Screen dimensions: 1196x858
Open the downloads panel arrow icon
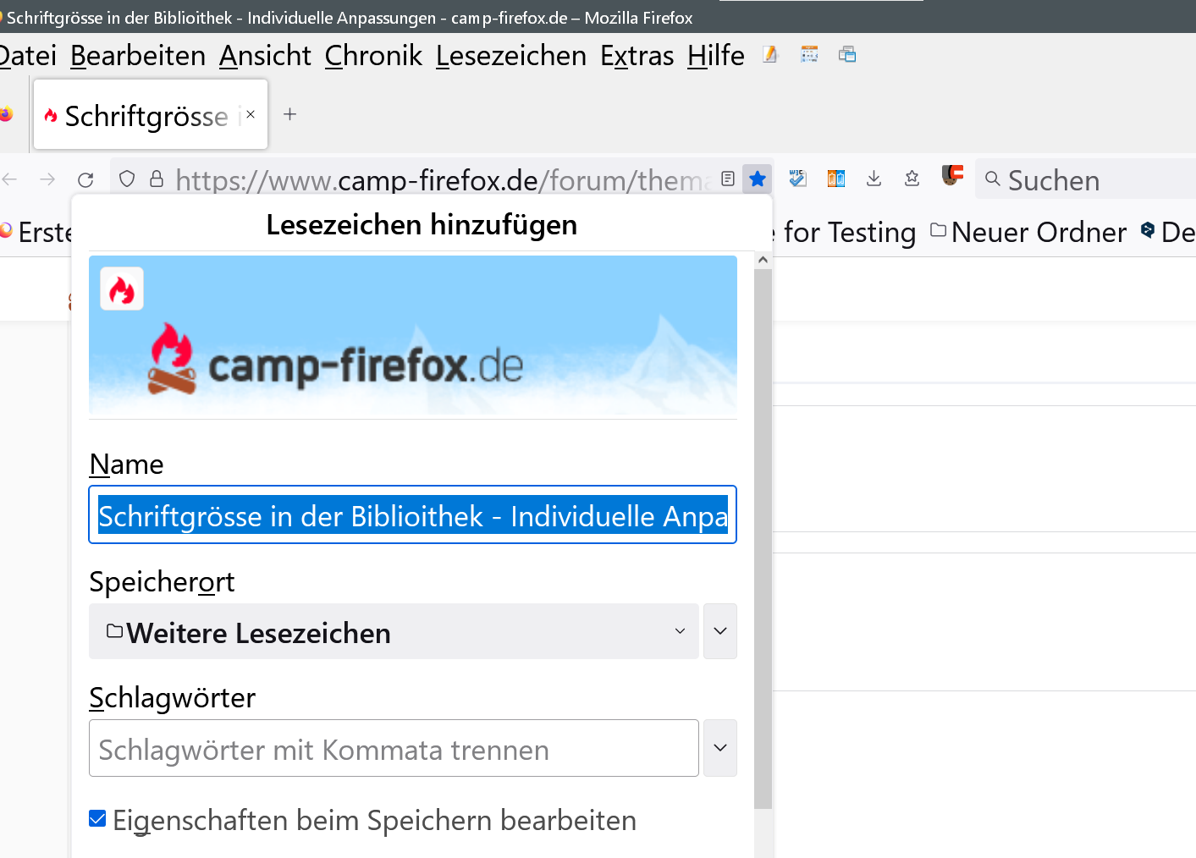pos(874,179)
